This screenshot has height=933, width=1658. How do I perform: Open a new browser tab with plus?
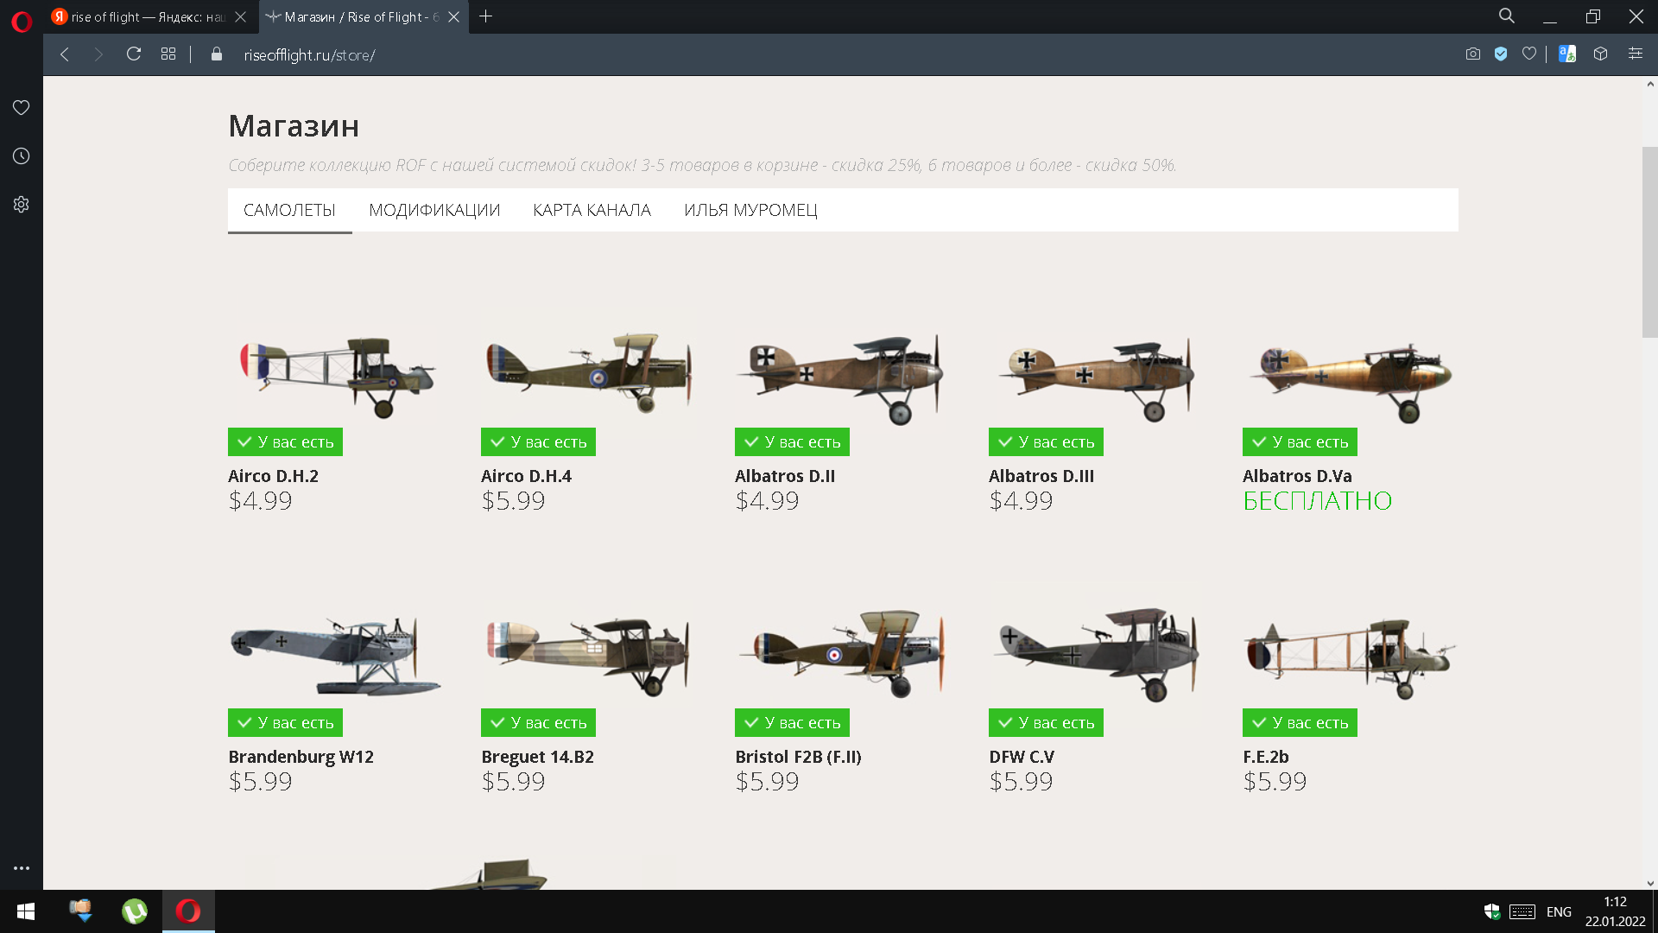[486, 16]
